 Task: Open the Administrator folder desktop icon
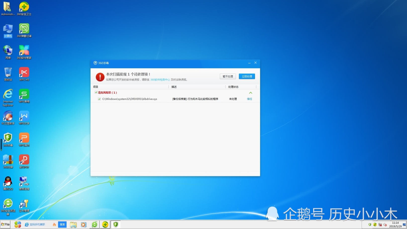(x=8, y=9)
